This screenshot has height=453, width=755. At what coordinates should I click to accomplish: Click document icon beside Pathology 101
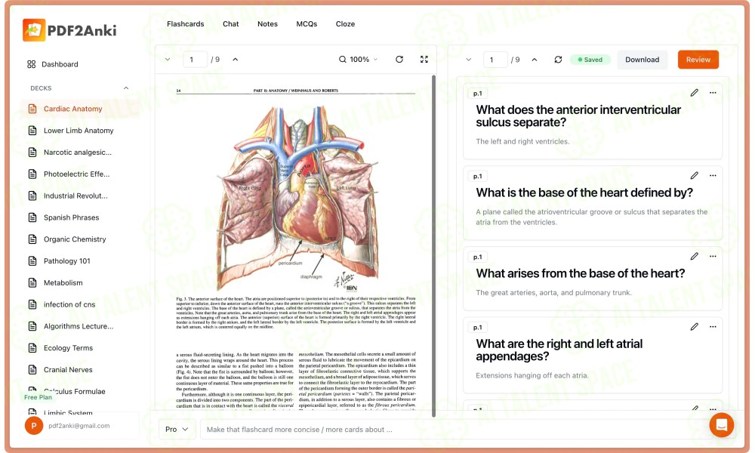click(x=32, y=261)
